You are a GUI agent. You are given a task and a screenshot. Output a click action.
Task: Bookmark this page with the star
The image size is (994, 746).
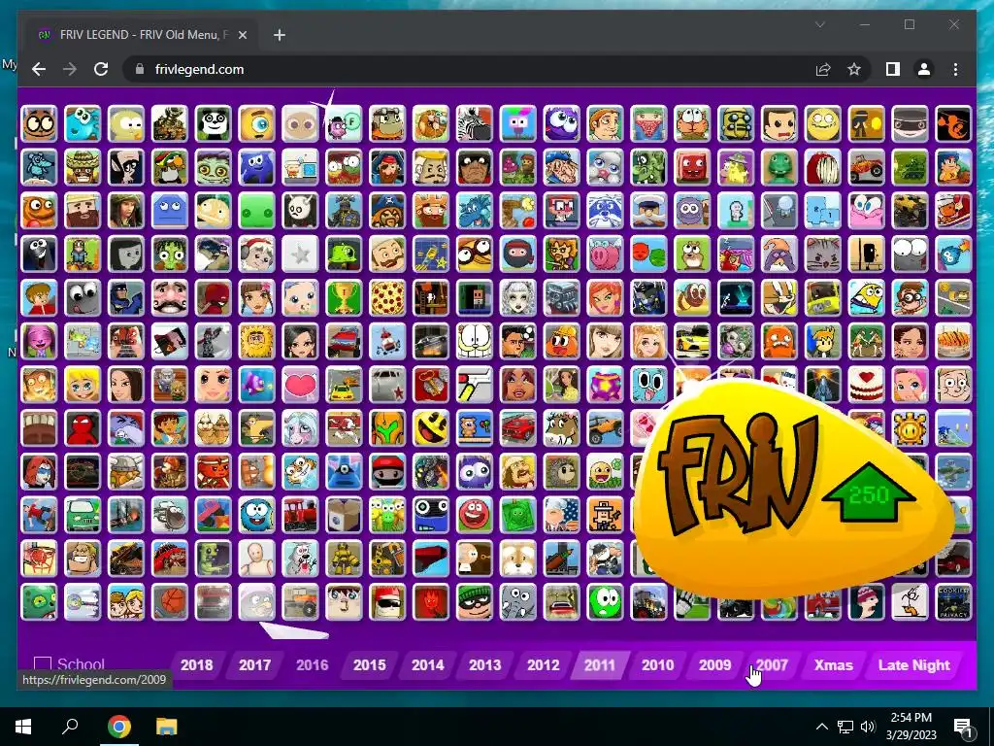coord(854,69)
